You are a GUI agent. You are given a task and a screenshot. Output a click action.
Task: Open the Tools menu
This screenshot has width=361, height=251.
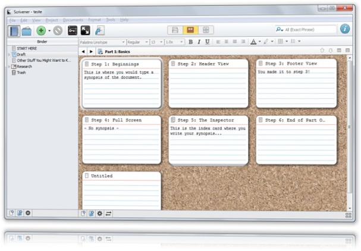(x=111, y=20)
